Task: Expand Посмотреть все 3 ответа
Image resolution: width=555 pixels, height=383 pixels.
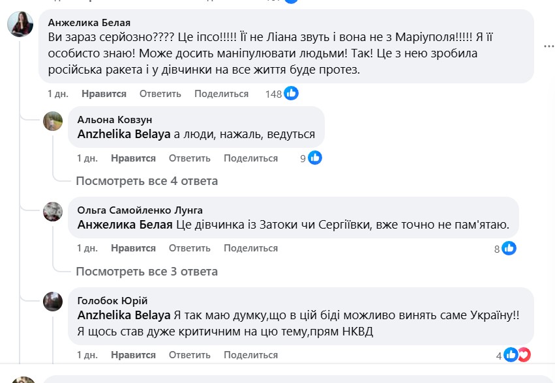Action: click(147, 271)
